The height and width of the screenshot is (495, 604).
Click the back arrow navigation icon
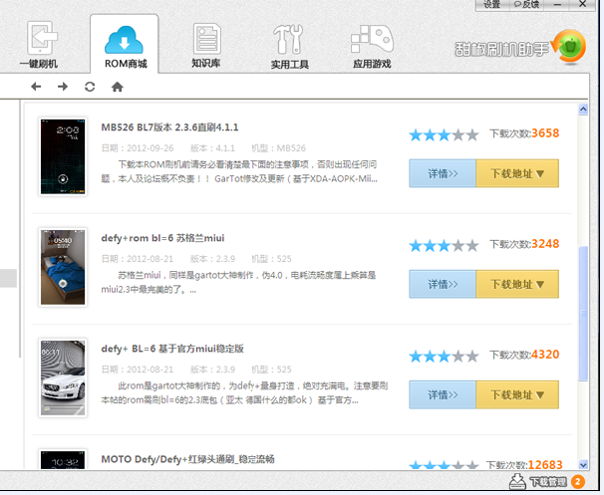pos(36,87)
